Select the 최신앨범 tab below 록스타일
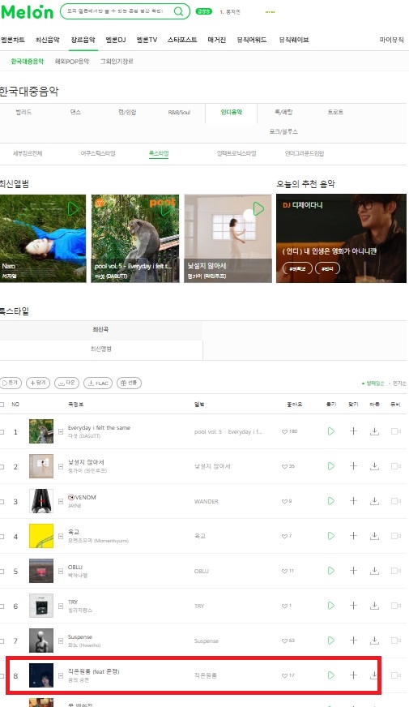 tap(101, 349)
